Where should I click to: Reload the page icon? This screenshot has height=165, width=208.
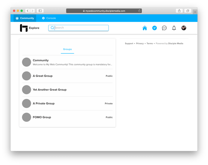click(x=139, y=11)
